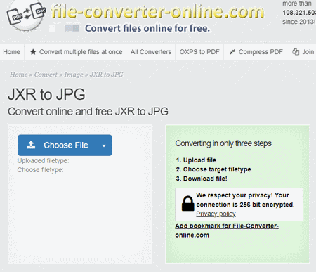Viewport: 316px width, 272px height.
Task: Click the padlock privacy icon
Action: [187, 203]
